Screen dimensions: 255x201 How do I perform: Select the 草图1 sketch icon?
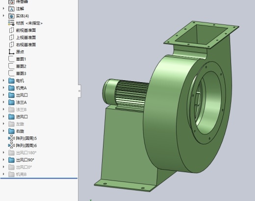[11, 59]
